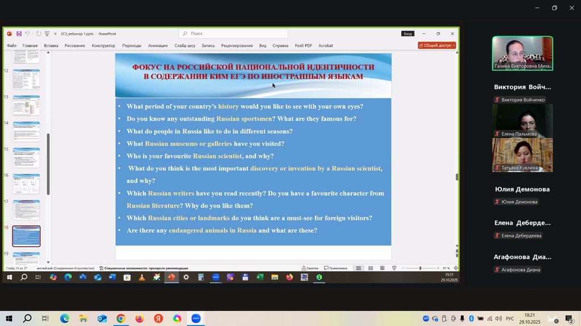Select slide 17 thumbnail in slide panel
The width and height of the screenshot is (581, 326).
coord(26,210)
